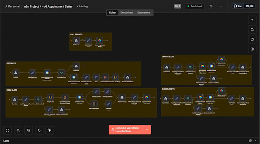Add a sticky note from side toolbar
This screenshot has height=144, width=260.
pyautogui.click(x=252, y=39)
